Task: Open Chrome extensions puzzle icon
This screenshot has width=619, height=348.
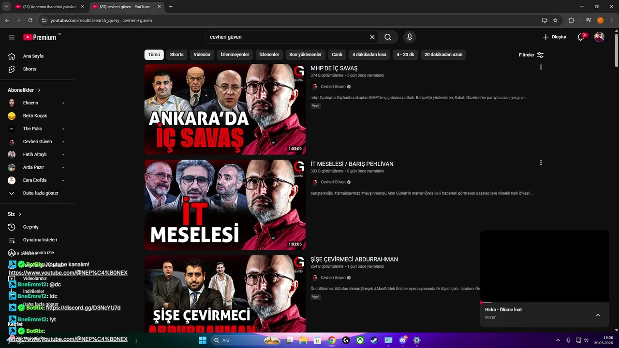Action: pyautogui.click(x=571, y=20)
